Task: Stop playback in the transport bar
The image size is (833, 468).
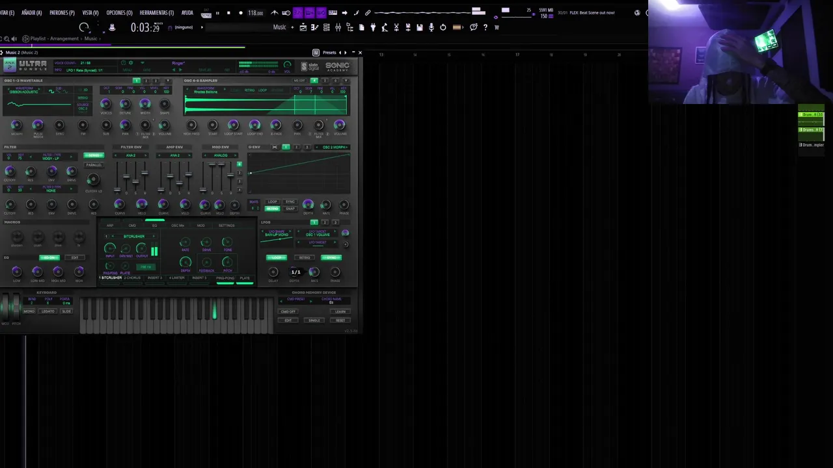Action: 228,12
